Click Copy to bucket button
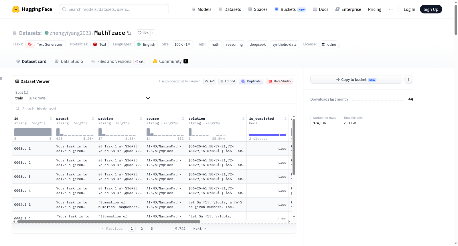Screen dimensions: 458x246 (356, 79)
